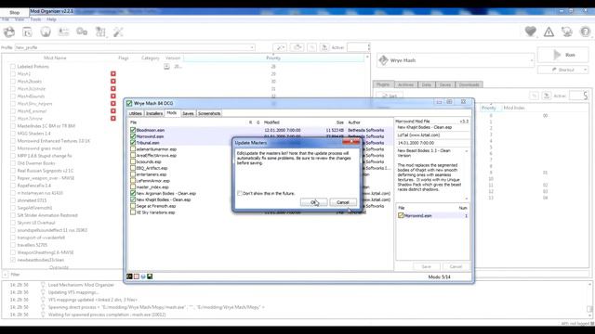
Task: Click the black square icon in Wrye Mash status bar
Action: pyautogui.click(x=129, y=276)
